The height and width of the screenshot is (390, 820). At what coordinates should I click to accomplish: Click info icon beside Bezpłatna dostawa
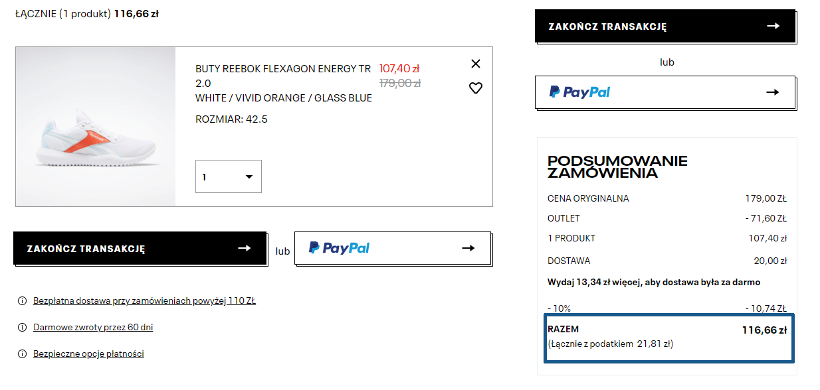(23, 301)
